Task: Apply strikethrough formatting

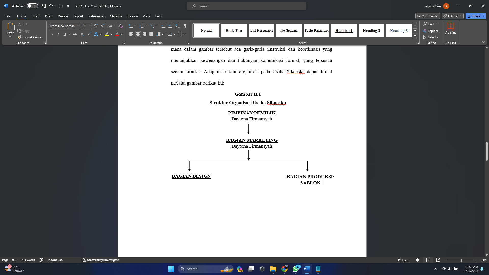Action: tap(75, 34)
